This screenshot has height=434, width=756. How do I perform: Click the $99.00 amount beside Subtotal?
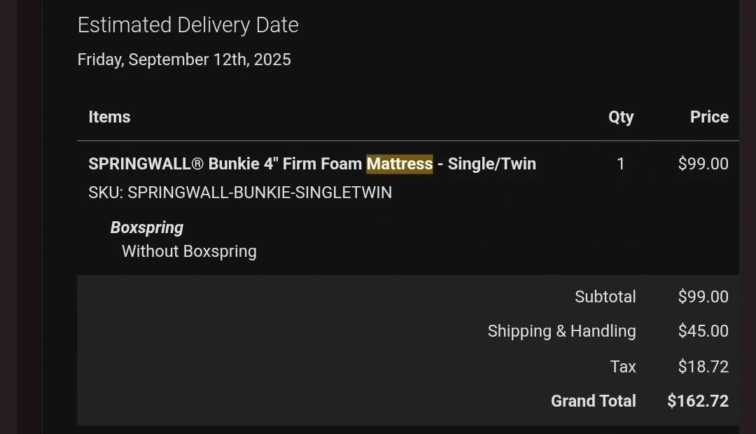(x=703, y=297)
